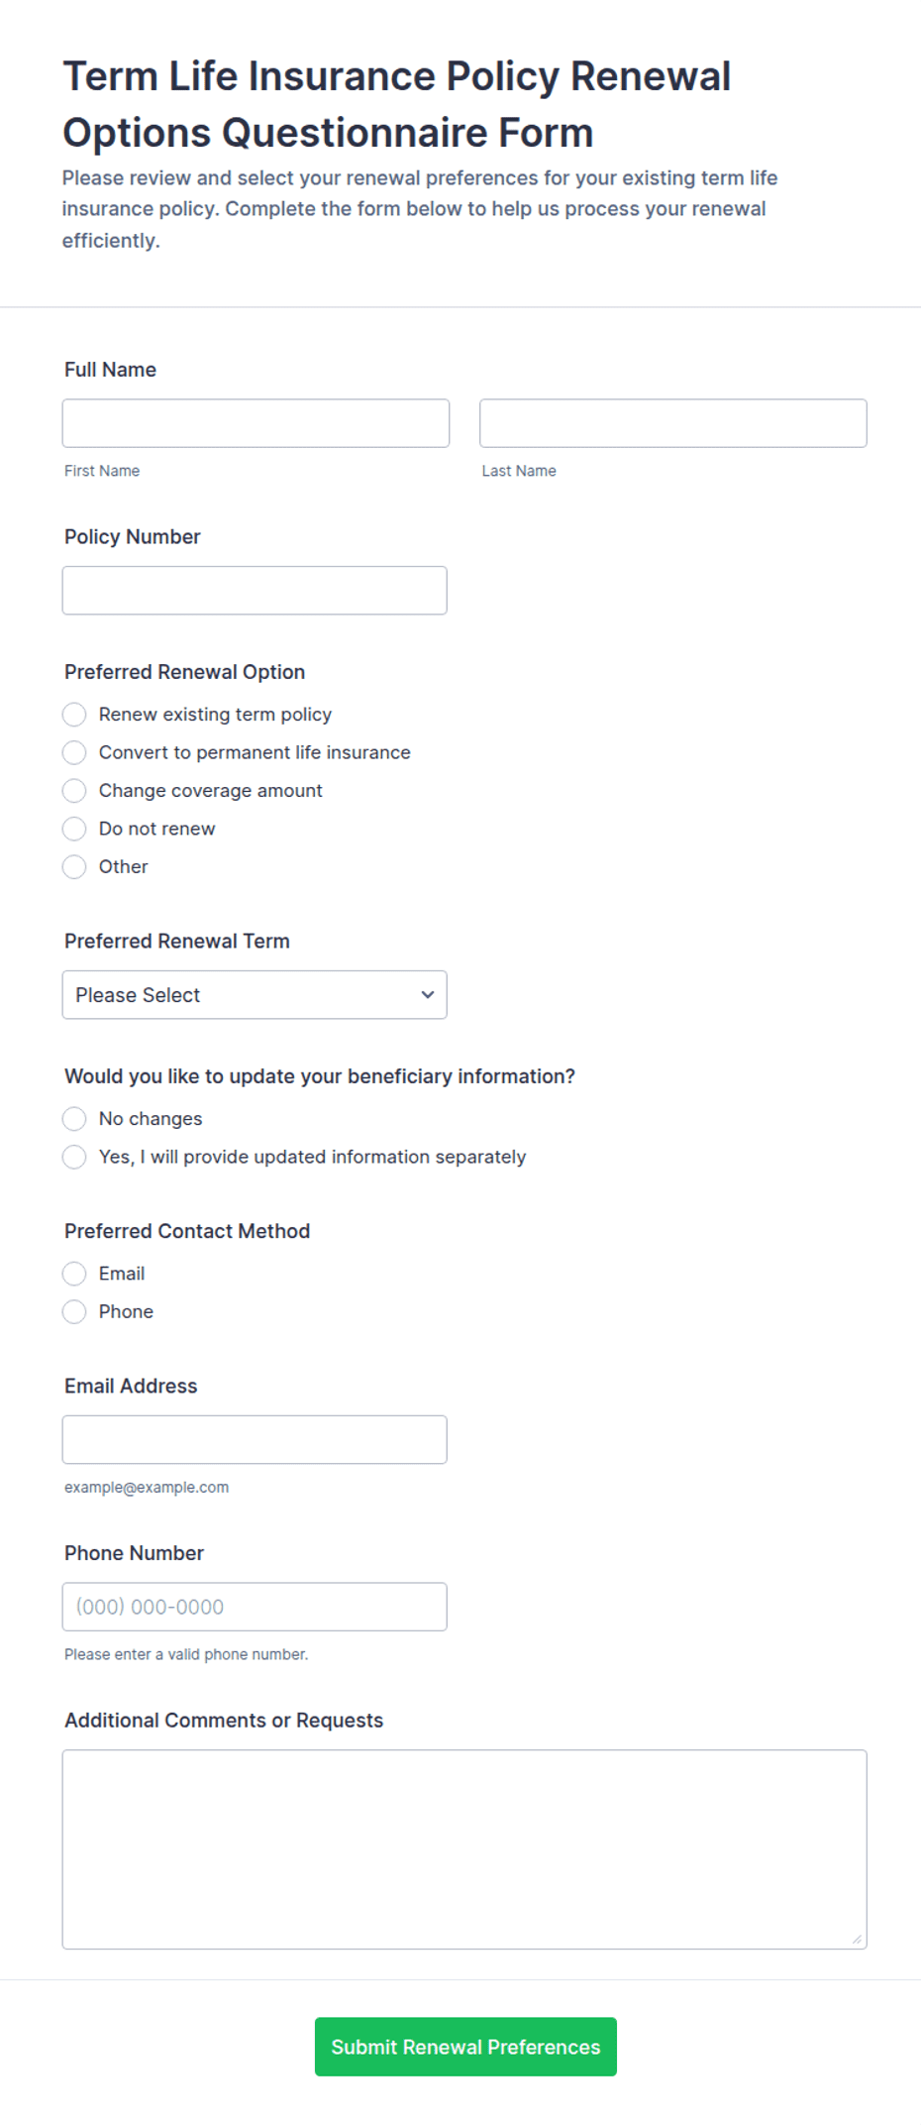Click the comments box resize handle

point(858,1940)
